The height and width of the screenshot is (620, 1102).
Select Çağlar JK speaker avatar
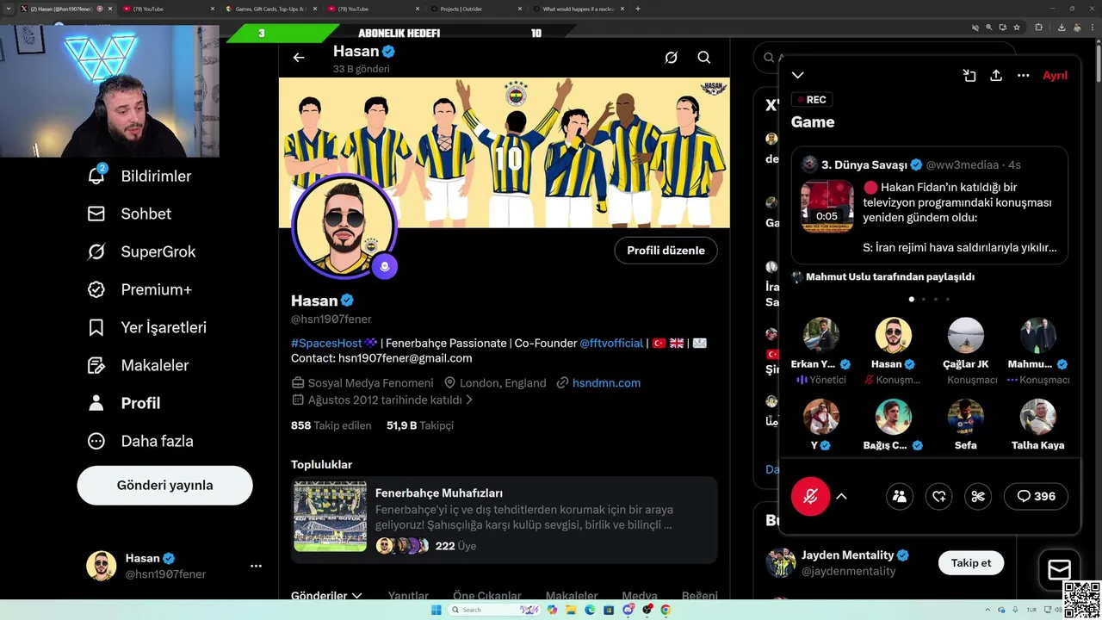click(x=966, y=335)
